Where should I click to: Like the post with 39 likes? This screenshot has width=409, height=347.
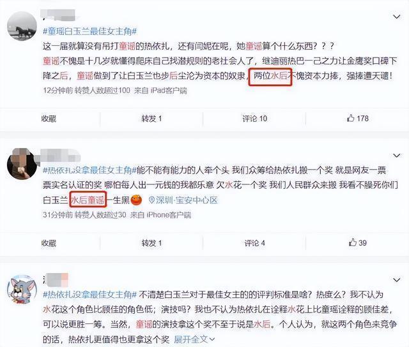358,242
